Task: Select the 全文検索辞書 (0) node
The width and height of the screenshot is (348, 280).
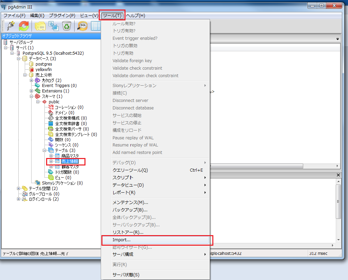Action: 71,123
